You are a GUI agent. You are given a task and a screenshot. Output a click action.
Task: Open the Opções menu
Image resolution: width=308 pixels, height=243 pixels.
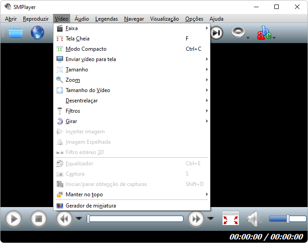(194, 19)
